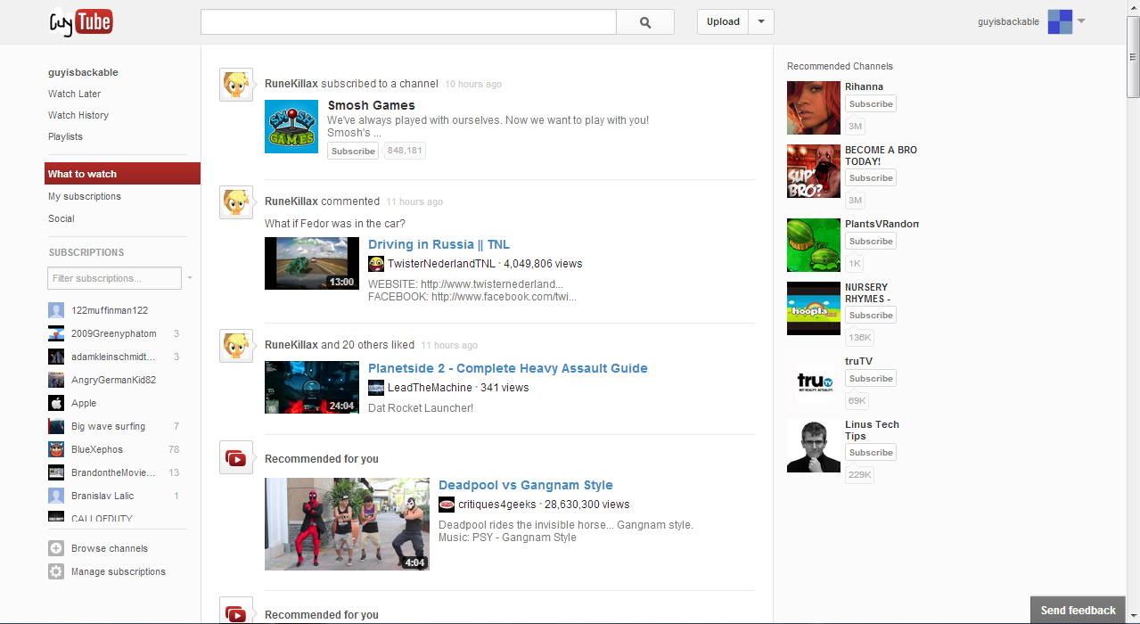Subscribe to BECOME A BRO TODAY channel
The width and height of the screenshot is (1140, 624).
(x=871, y=178)
